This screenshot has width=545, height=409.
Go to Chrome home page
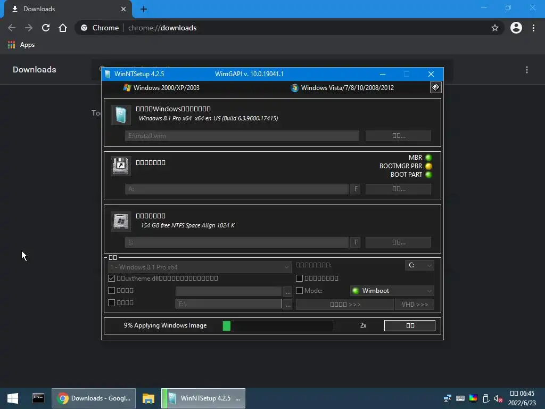[63, 28]
